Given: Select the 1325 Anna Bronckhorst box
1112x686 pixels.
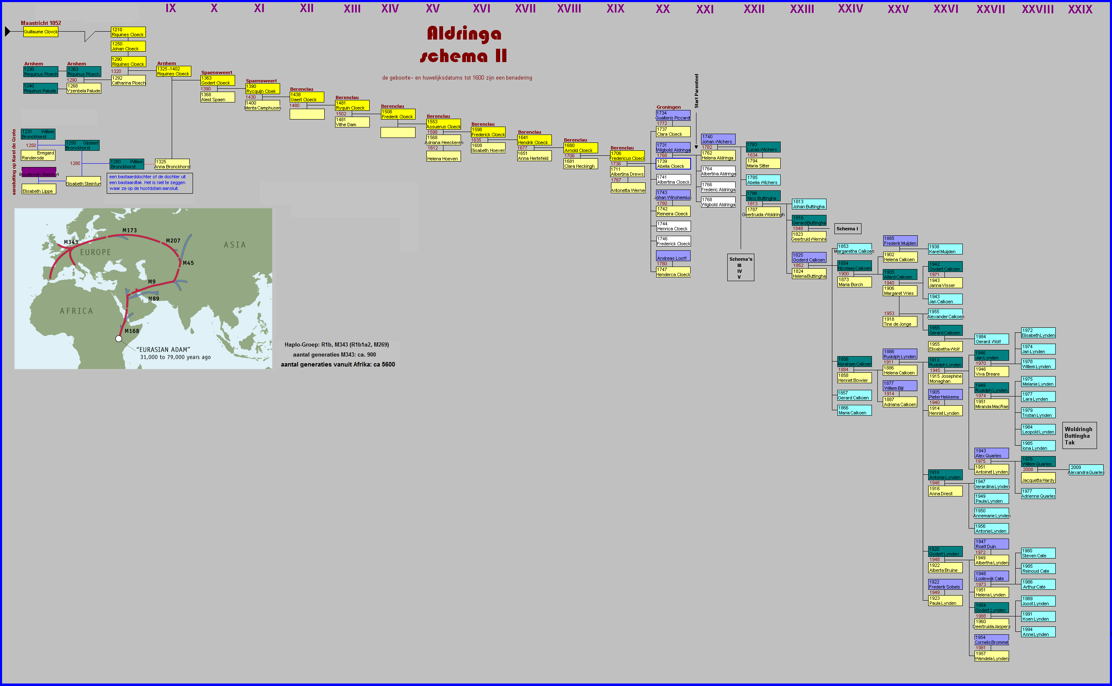Looking at the screenshot, I should click(172, 164).
